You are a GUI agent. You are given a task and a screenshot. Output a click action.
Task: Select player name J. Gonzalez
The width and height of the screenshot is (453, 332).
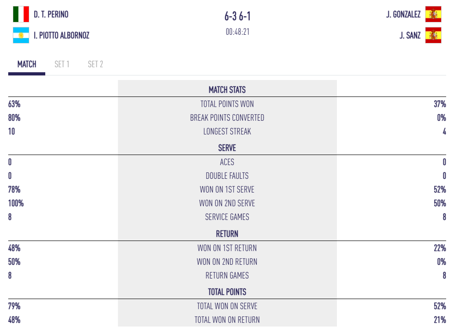403,15
